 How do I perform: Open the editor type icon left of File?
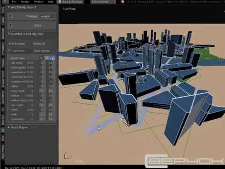point(5,2)
